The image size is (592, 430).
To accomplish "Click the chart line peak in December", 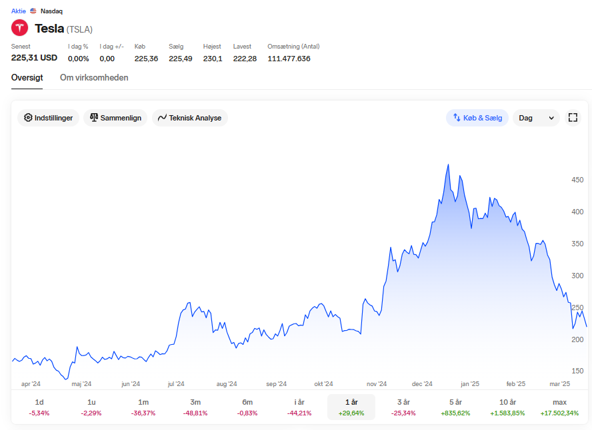I will [x=448, y=164].
